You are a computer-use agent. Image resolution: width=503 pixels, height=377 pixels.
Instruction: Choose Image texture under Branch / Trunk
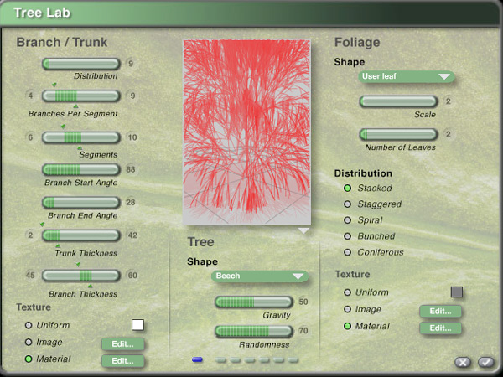pyautogui.click(x=29, y=343)
